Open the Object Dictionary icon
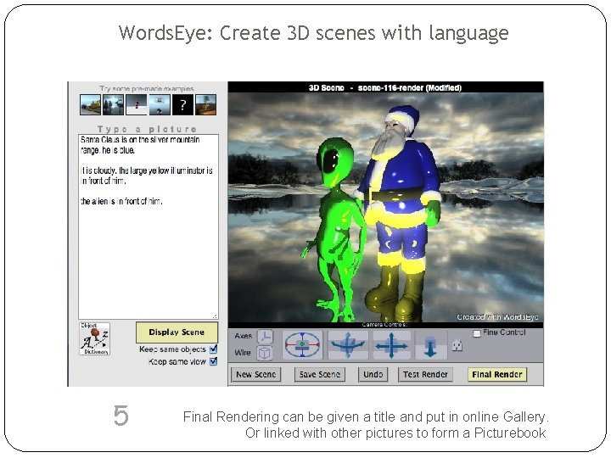Screen dimensions: 611x458 [x=95, y=338]
